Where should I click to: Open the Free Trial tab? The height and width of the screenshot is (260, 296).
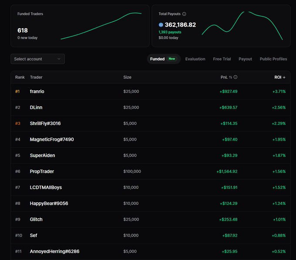coord(222,59)
